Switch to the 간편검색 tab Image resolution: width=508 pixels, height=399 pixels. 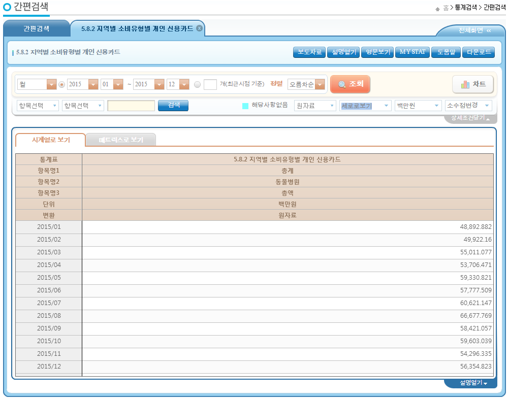(37, 29)
